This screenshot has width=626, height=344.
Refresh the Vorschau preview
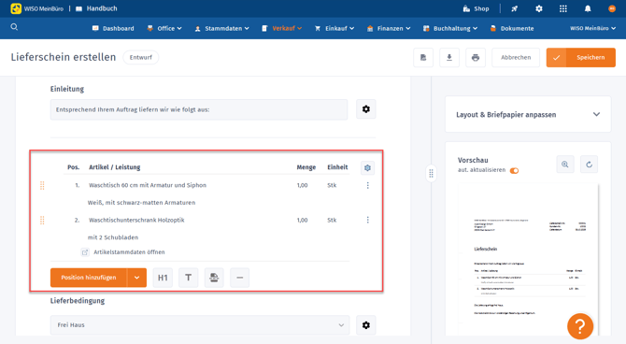[589, 165]
